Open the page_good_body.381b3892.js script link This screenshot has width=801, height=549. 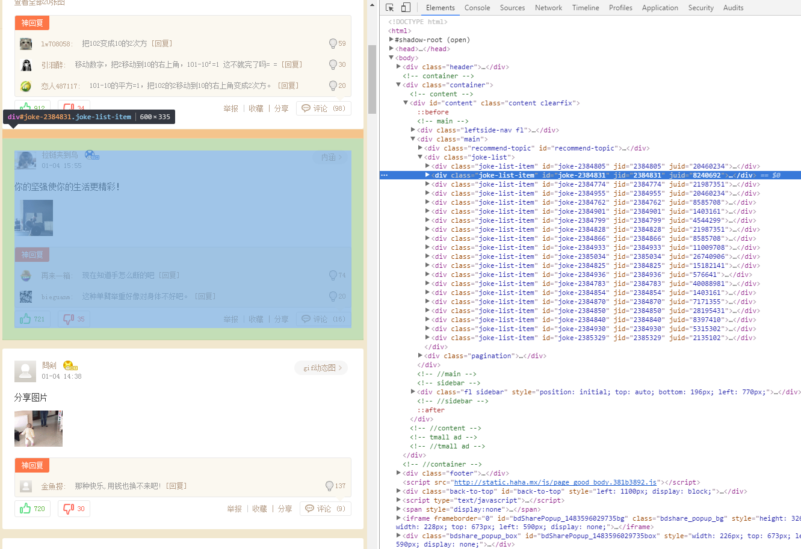click(x=555, y=482)
